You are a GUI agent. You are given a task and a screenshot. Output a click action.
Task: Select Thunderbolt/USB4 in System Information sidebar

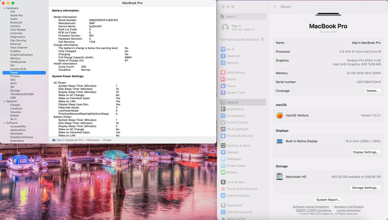point(22,94)
